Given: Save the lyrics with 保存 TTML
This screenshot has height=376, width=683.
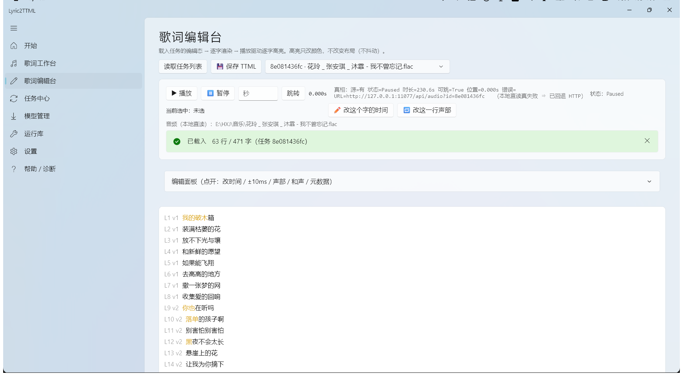Looking at the screenshot, I should tap(236, 67).
